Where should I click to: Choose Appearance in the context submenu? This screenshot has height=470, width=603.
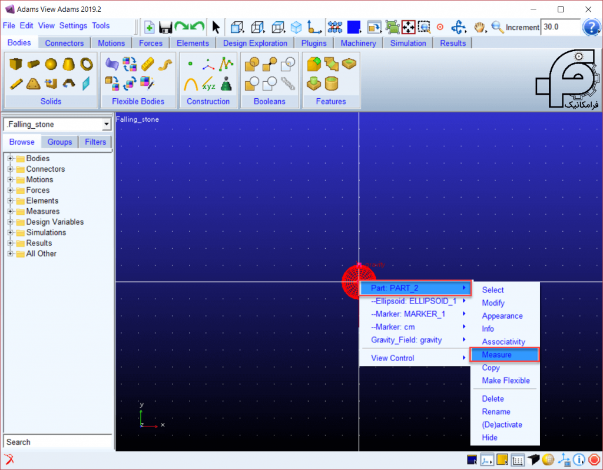pyautogui.click(x=502, y=316)
